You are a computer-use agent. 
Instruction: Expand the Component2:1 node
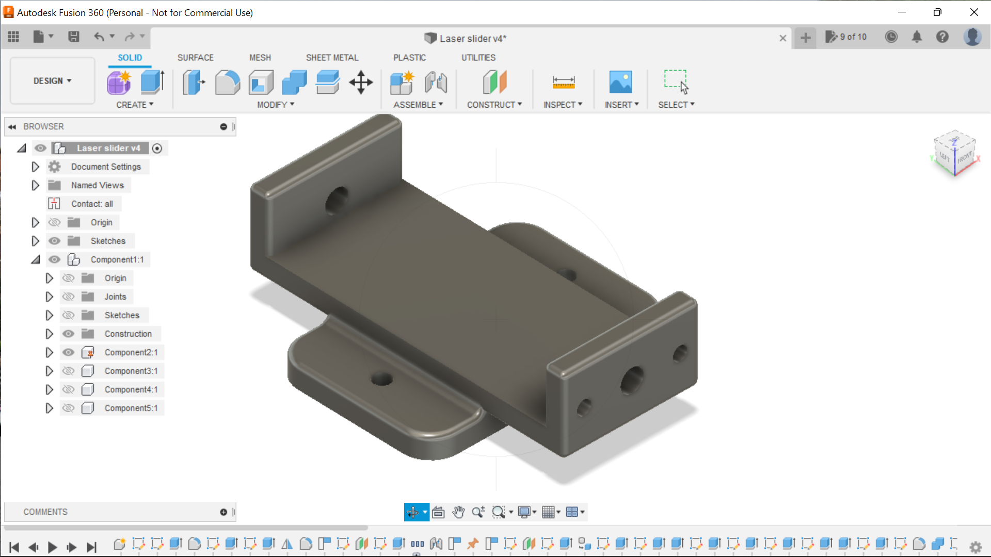(x=49, y=353)
